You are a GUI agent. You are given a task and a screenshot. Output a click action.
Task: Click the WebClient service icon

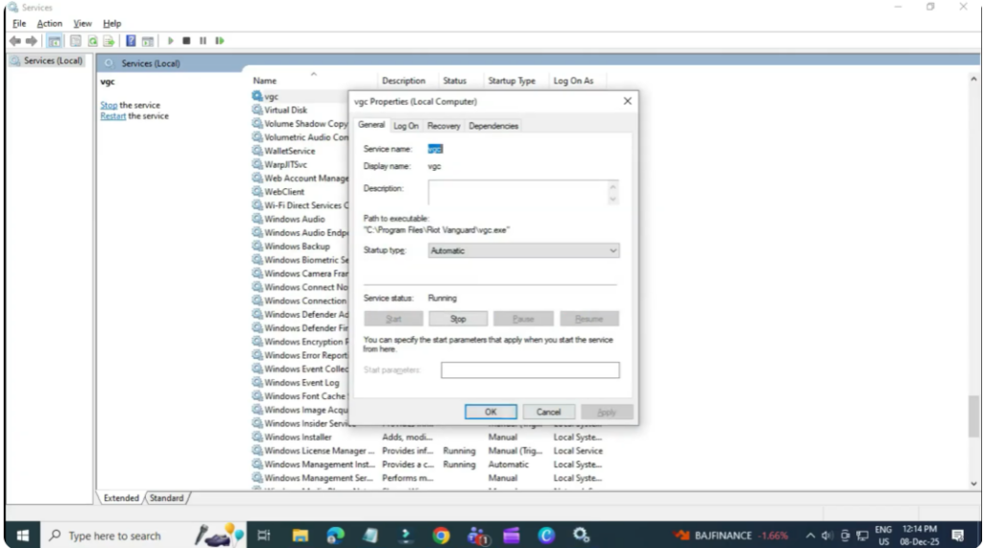[x=257, y=191]
